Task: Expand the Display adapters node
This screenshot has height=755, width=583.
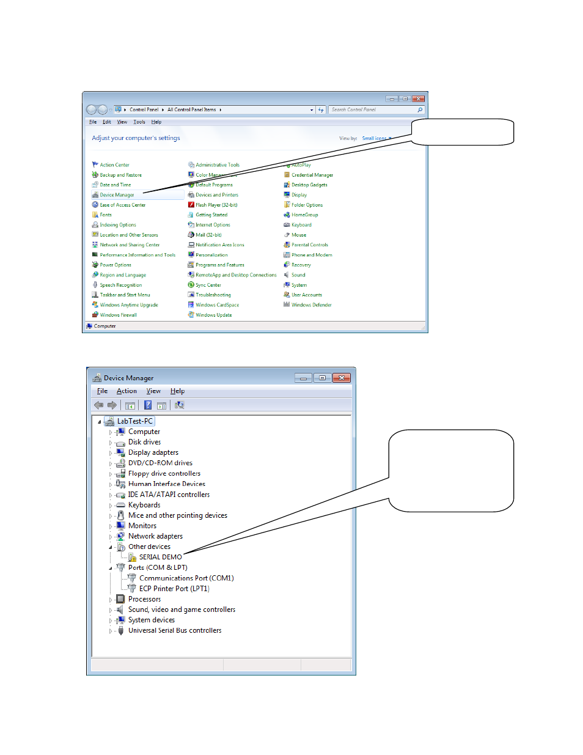Action: click(111, 453)
